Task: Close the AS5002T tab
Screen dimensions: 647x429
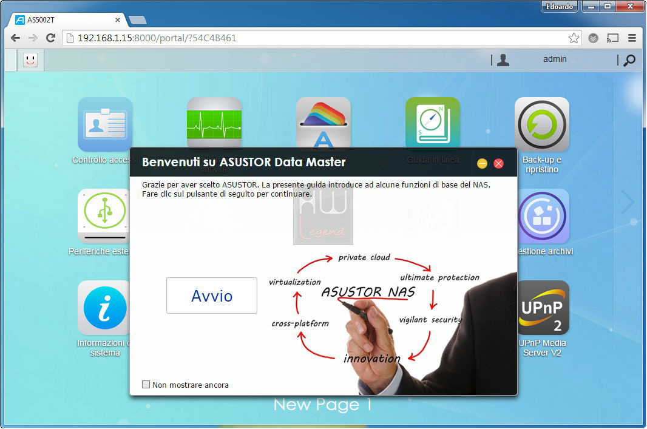Action: pos(118,20)
